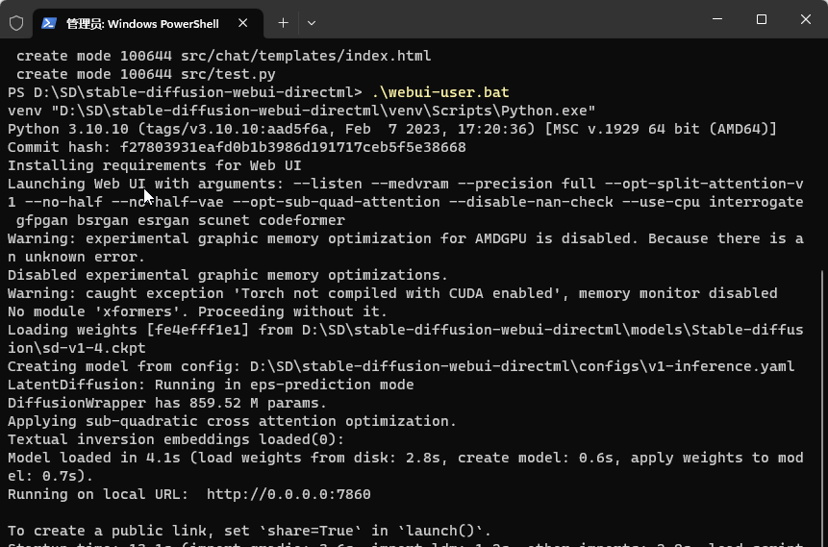Close the Windows PowerShell tab

click(x=244, y=23)
